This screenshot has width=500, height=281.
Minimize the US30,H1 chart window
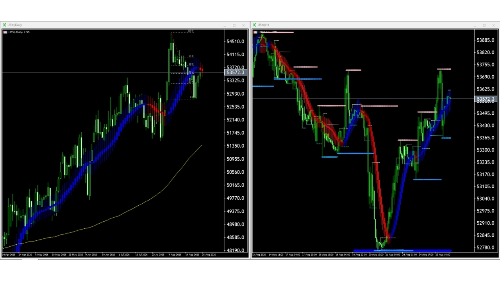(x=475, y=25)
